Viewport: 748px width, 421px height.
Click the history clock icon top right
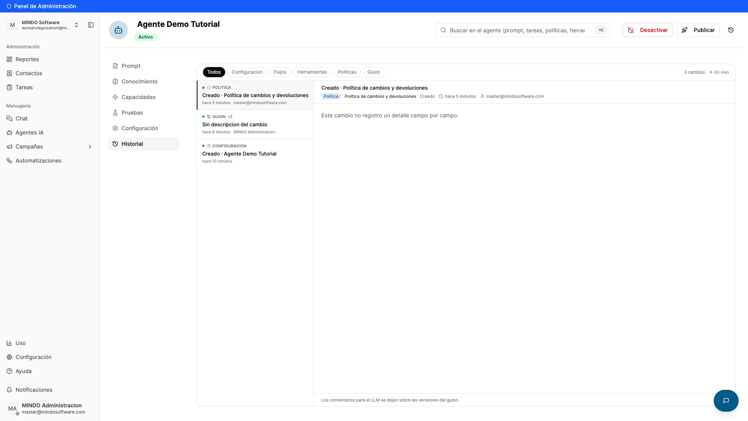point(731,30)
